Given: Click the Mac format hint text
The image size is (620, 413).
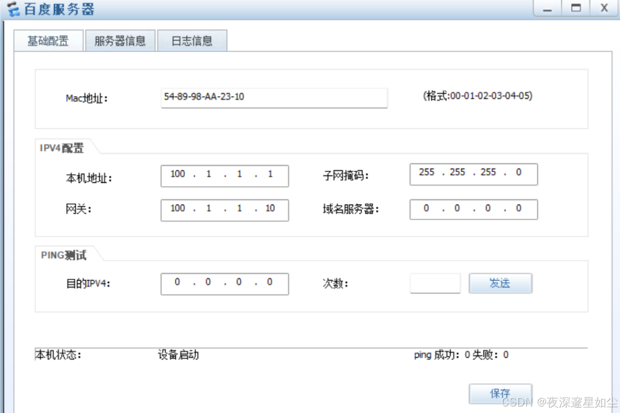Looking at the screenshot, I should coord(478,96).
